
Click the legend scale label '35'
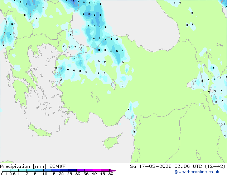pos(86,174)
